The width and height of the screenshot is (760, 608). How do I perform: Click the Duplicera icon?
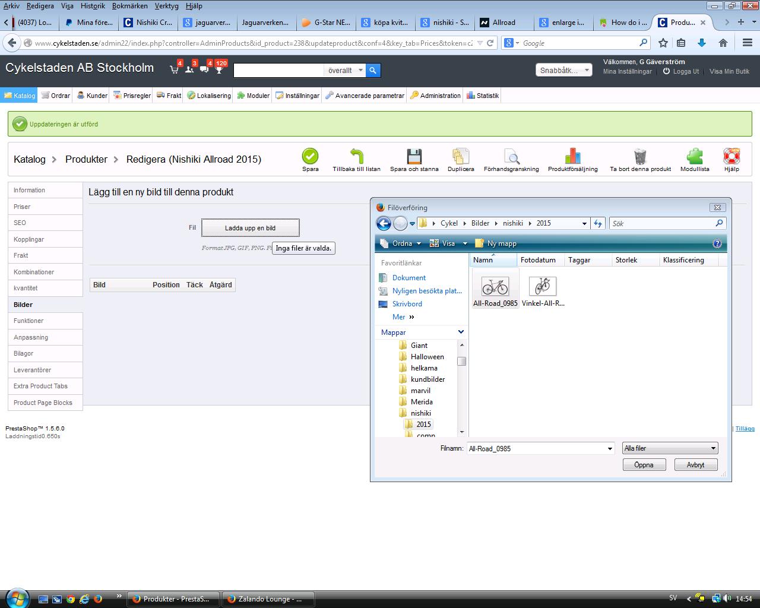click(x=461, y=156)
